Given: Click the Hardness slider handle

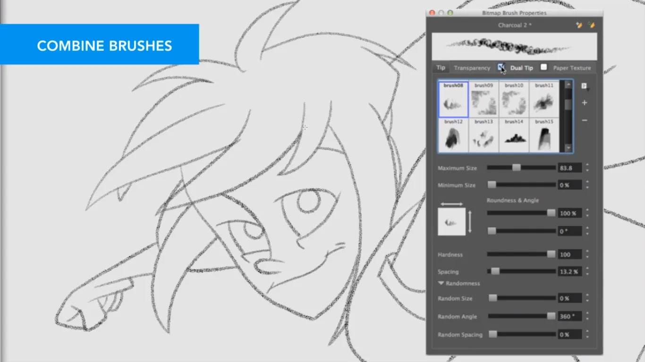Looking at the screenshot, I should pyautogui.click(x=552, y=254).
